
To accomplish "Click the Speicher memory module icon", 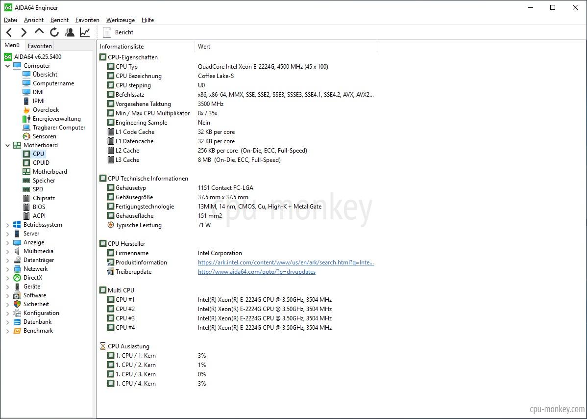I will point(26,180).
